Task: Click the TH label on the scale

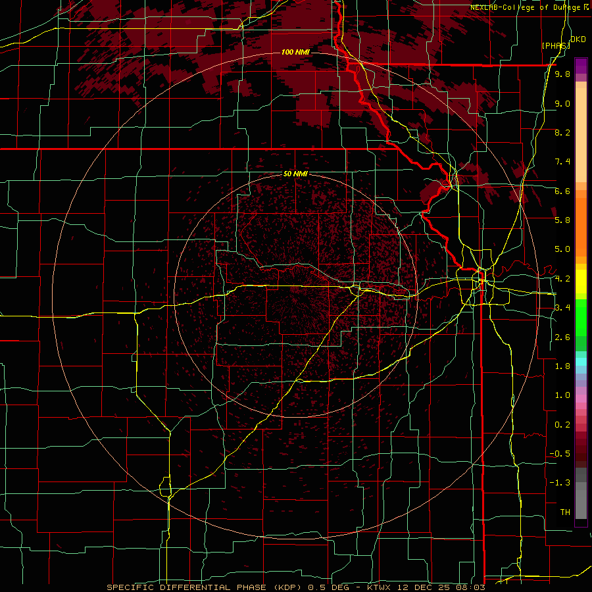Action: pos(565,512)
